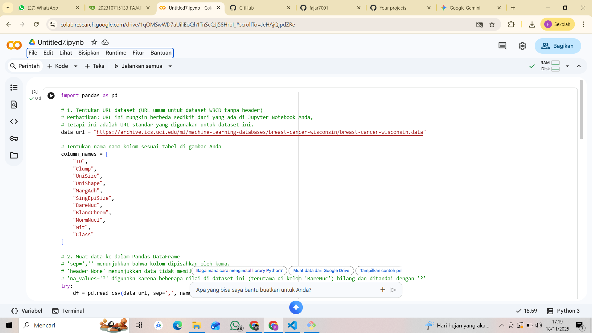592x333 pixels.
Task: Click the Gemini sparkle floating button
Action: (x=296, y=307)
